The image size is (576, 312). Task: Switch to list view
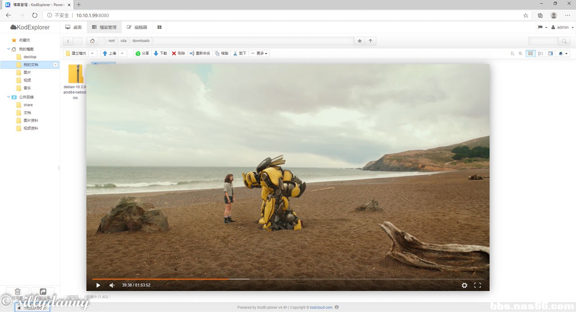pyautogui.click(x=540, y=53)
